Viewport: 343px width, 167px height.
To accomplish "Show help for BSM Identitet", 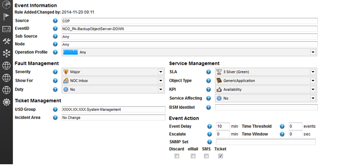I will point(208,107).
